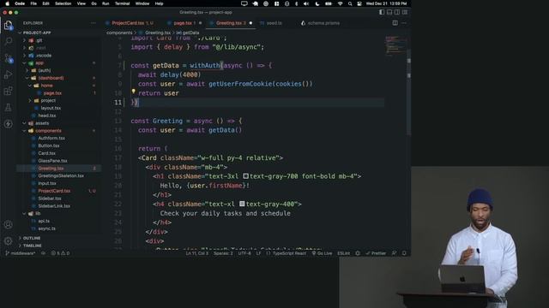The width and height of the screenshot is (549, 308).
Task: Click the errors and warnings counter in the status bar
Action: pyautogui.click(x=60, y=253)
